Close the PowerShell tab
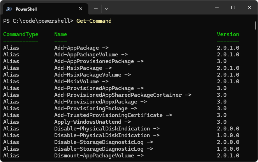258x162 pixels. (x=81, y=9)
